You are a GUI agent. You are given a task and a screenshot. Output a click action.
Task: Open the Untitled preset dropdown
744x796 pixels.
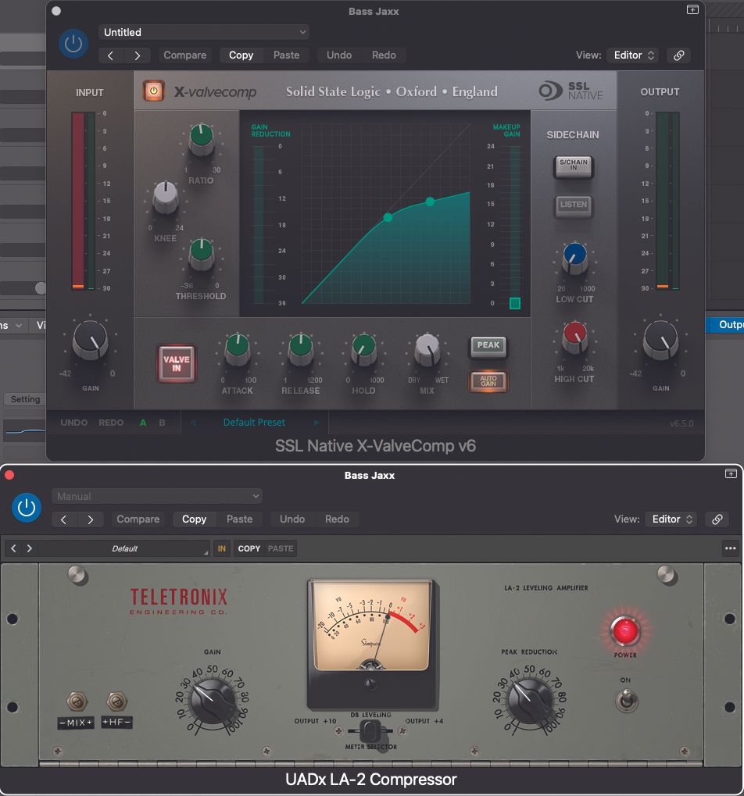(203, 32)
